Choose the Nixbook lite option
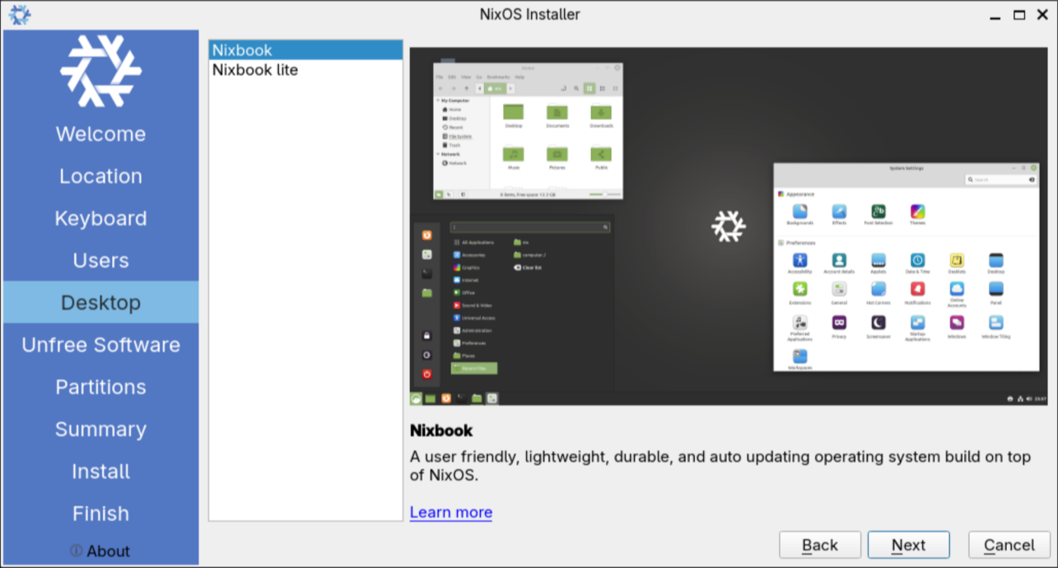 coord(255,70)
